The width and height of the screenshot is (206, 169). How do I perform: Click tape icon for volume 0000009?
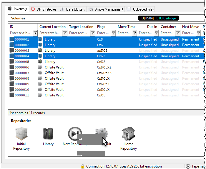[12, 84]
